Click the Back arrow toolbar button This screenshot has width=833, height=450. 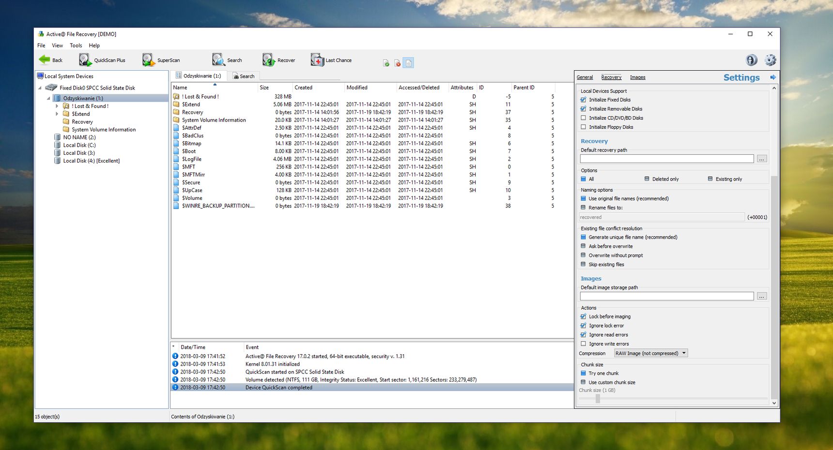click(x=51, y=60)
